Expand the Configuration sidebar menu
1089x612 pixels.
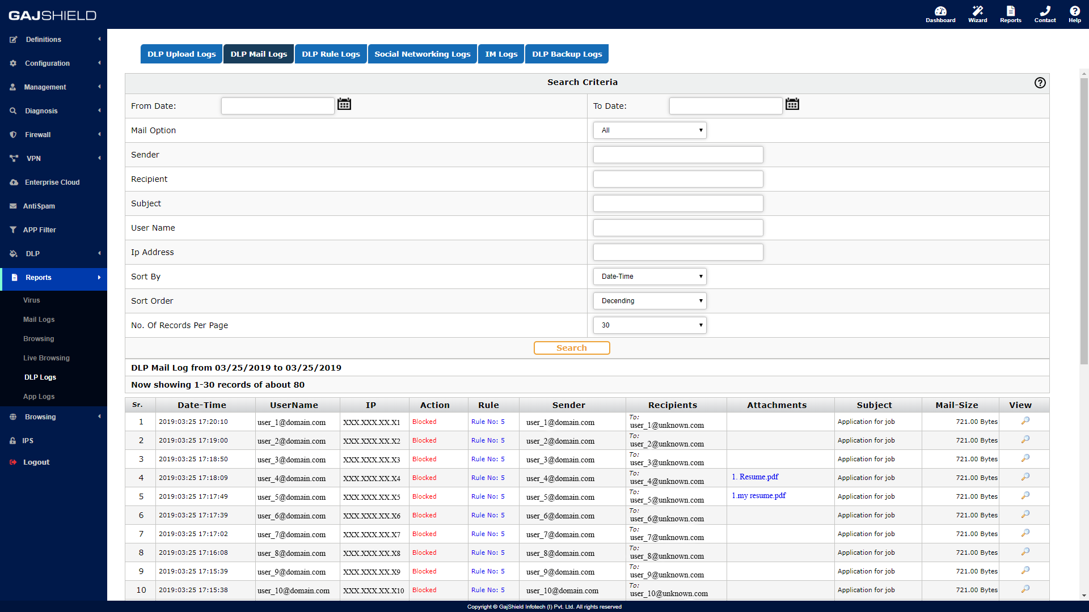[53, 63]
